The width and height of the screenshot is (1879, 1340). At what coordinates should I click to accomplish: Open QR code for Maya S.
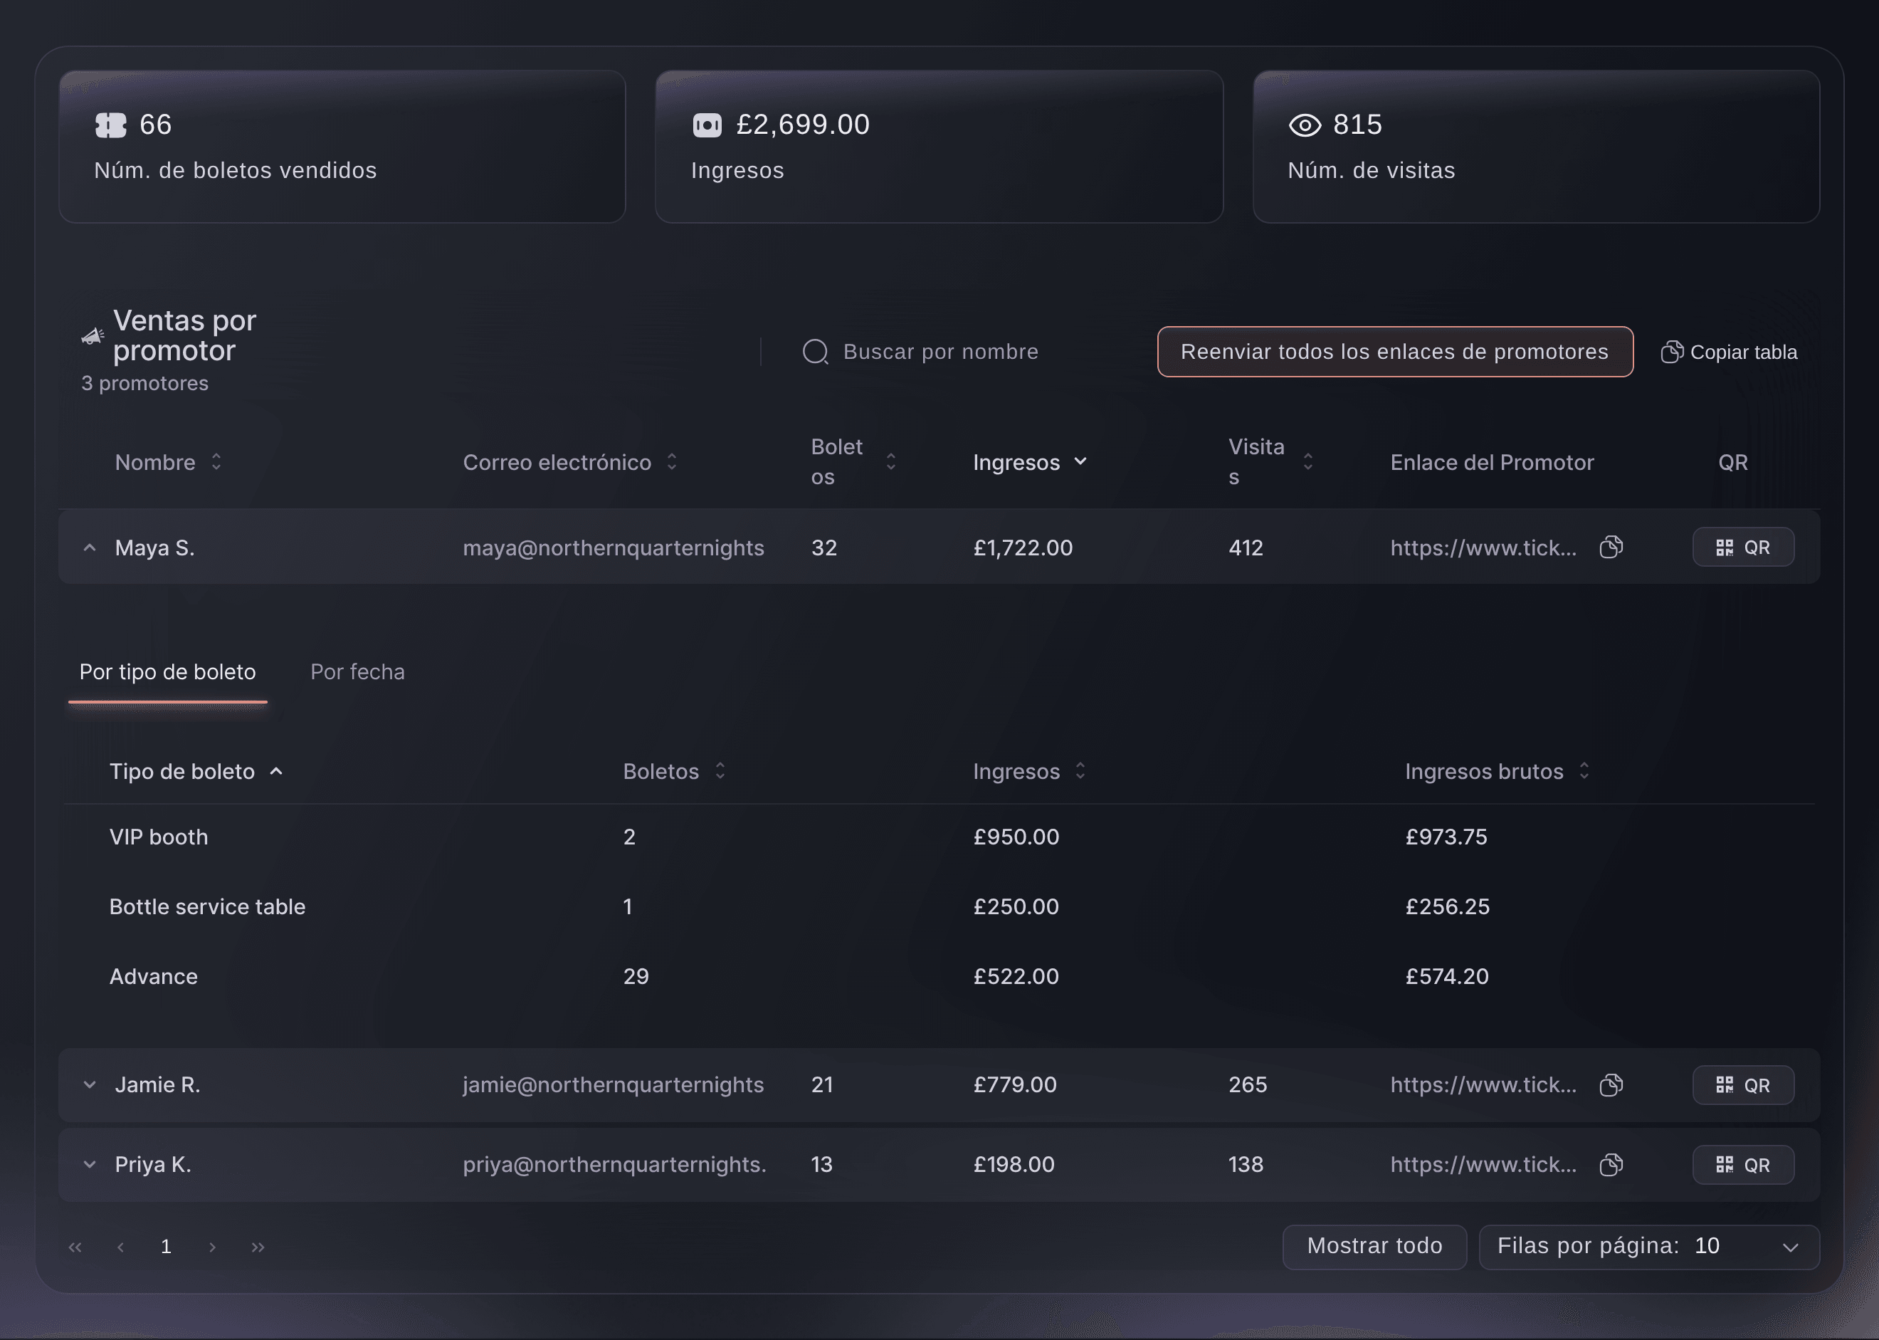[x=1743, y=547]
